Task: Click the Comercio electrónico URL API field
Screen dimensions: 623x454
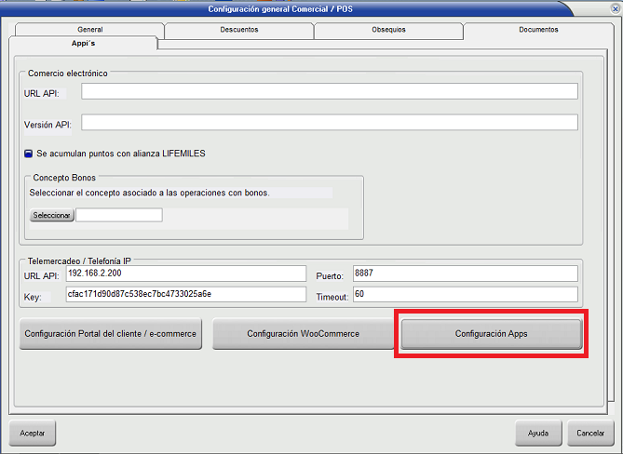Action: point(329,91)
